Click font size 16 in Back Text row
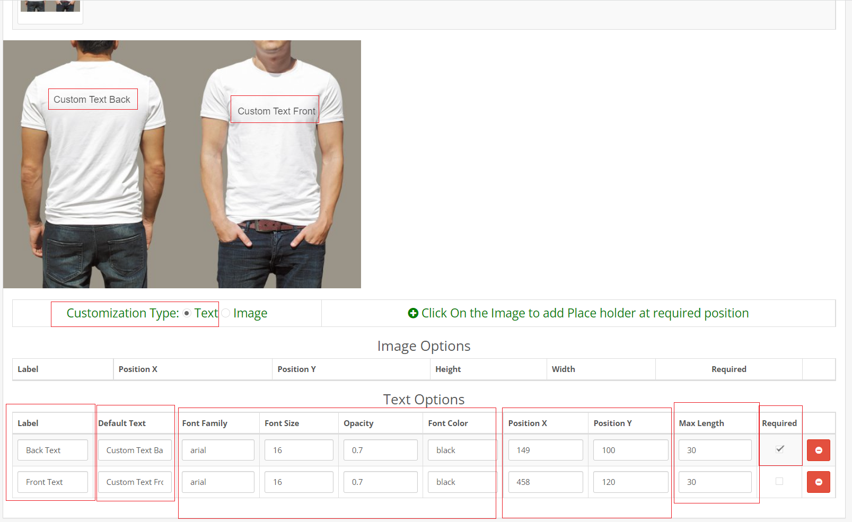The height and width of the screenshot is (522, 852). pyautogui.click(x=299, y=450)
